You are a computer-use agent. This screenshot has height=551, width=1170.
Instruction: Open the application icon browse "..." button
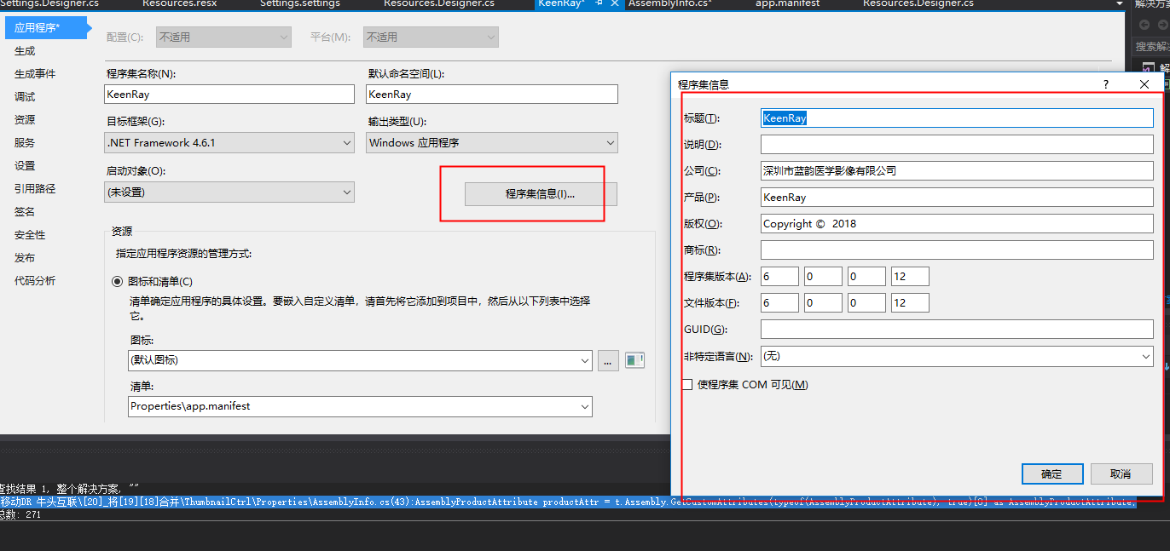pyautogui.click(x=607, y=360)
